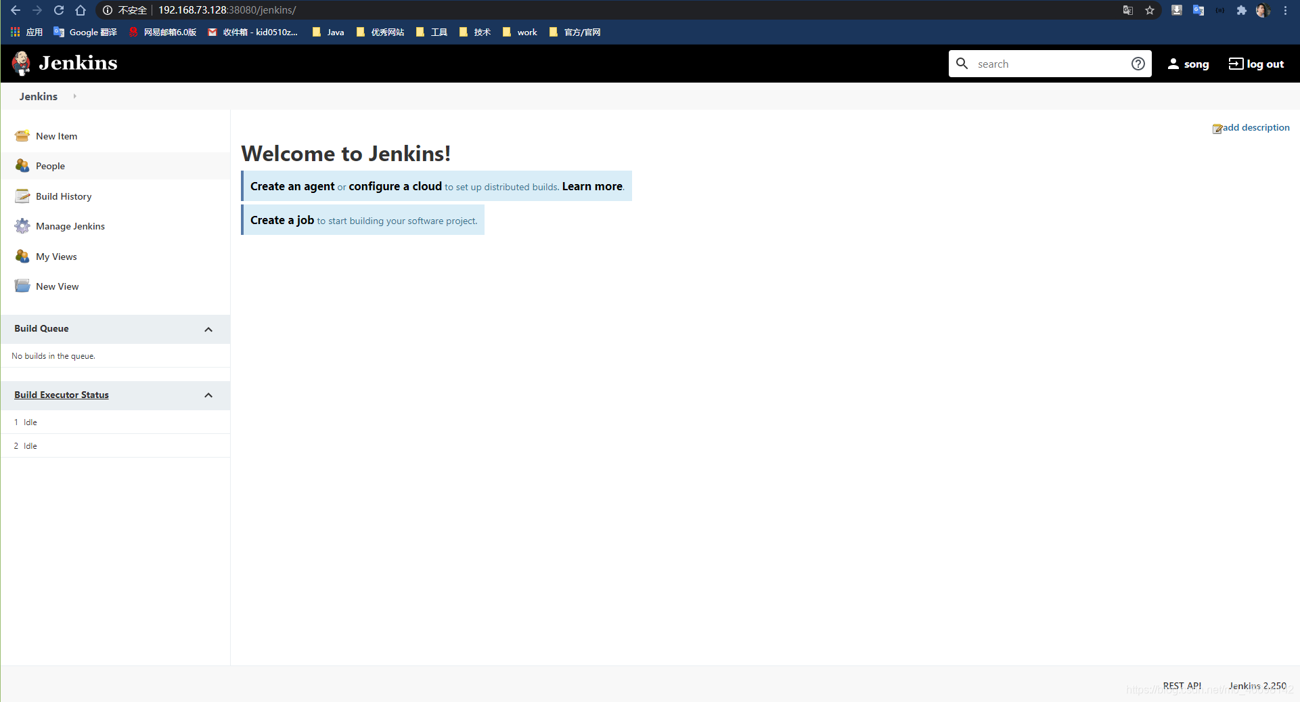Click the browser address bar URL
The height and width of the screenshot is (702, 1300).
point(227,10)
